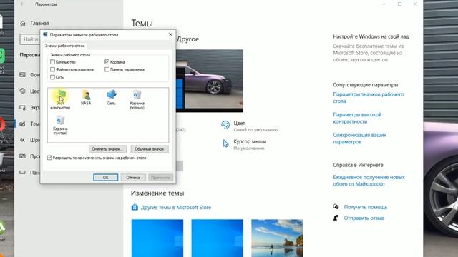Check the Панель управления checkbox
The image size is (458, 257).
click(x=107, y=69)
